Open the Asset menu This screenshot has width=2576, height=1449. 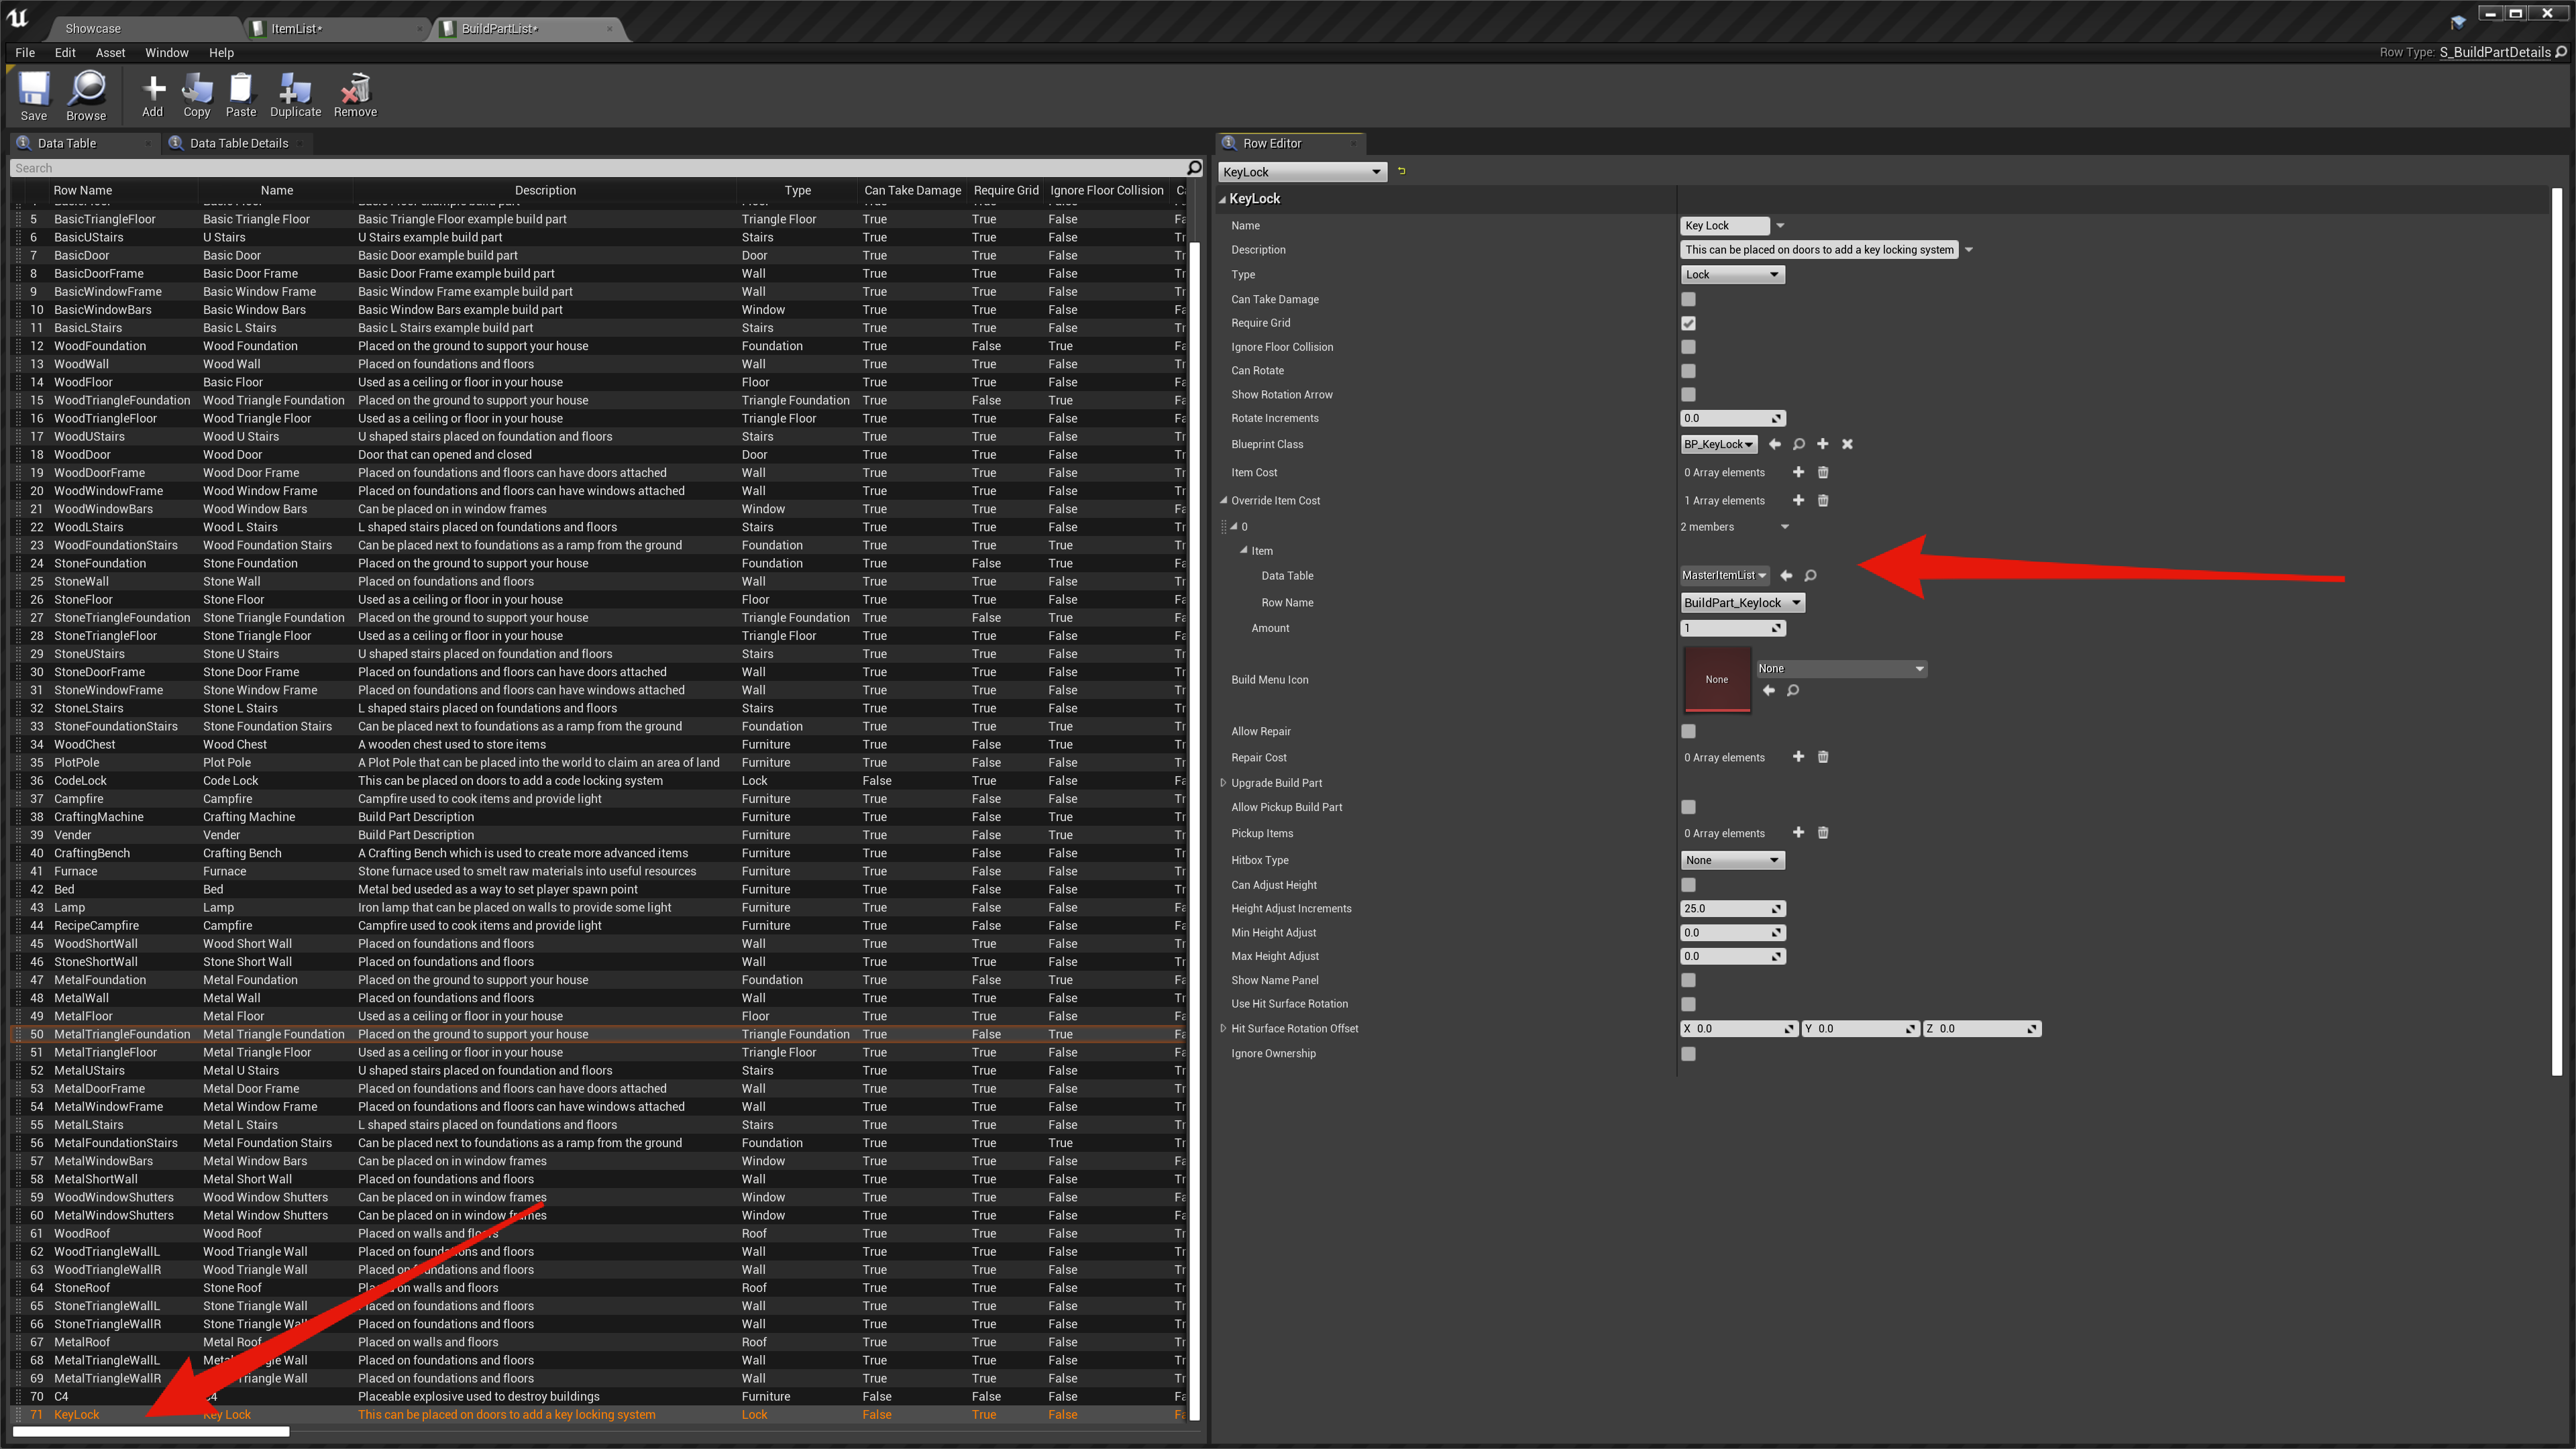[x=110, y=53]
